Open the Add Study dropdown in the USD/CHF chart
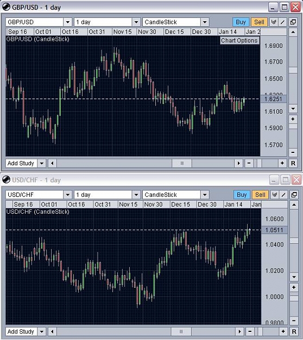The height and width of the screenshot is (340, 303). 42,331
